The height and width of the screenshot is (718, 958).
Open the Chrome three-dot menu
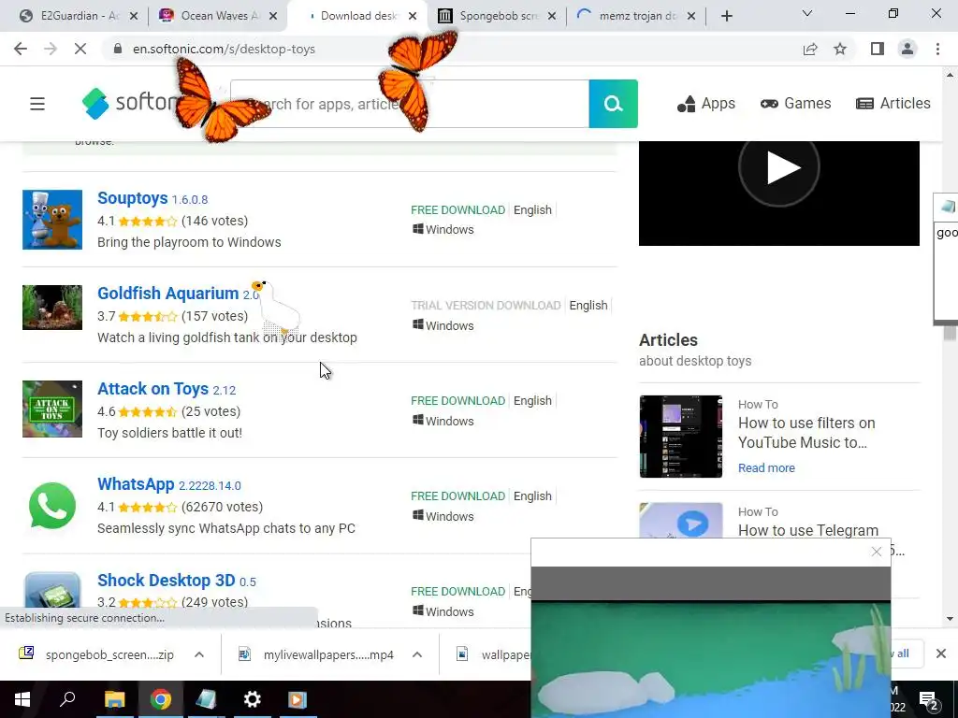[x=937, y=49]
